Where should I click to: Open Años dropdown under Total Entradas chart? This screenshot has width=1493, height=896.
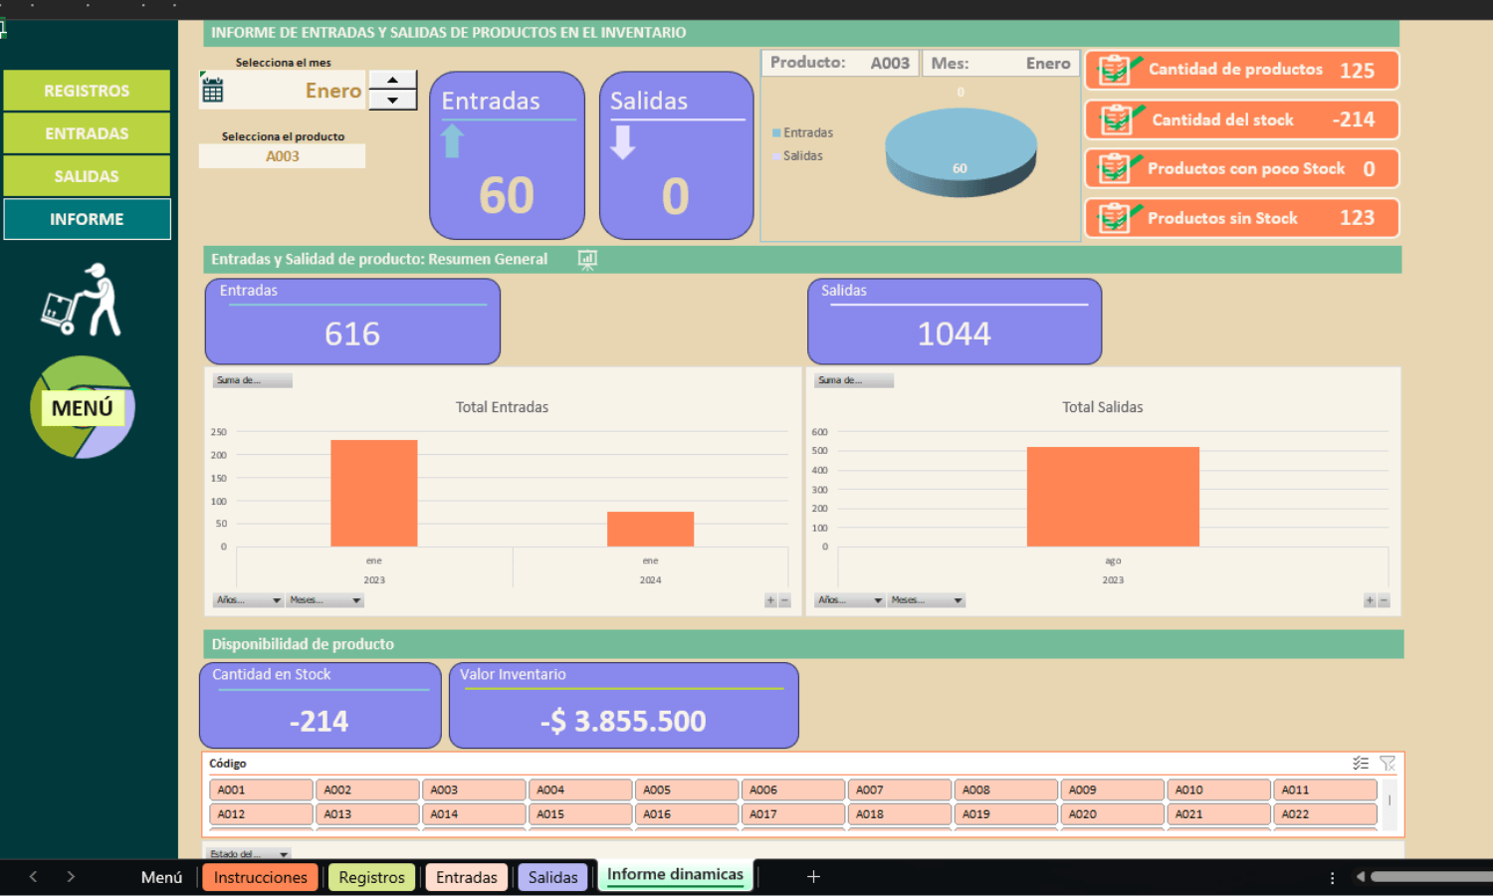click(x=248, y=600)
